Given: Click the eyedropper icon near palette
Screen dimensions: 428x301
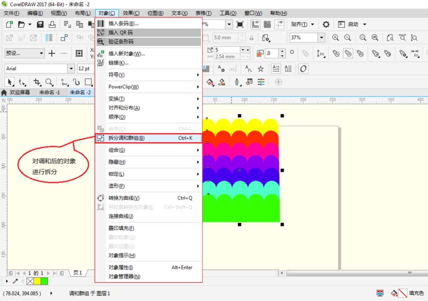Looking at the screenshot, I should 15,281.
